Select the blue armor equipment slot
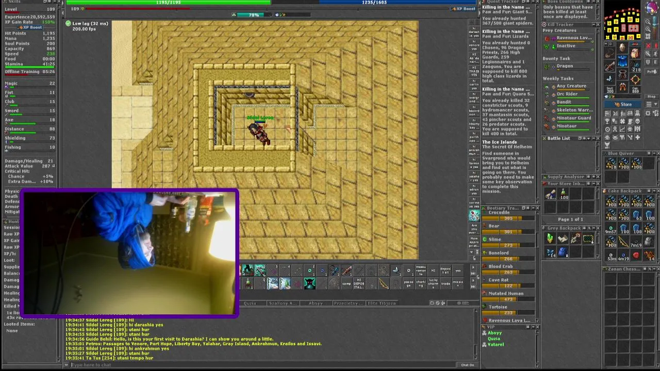660x371 pixels. coord(622,61)
